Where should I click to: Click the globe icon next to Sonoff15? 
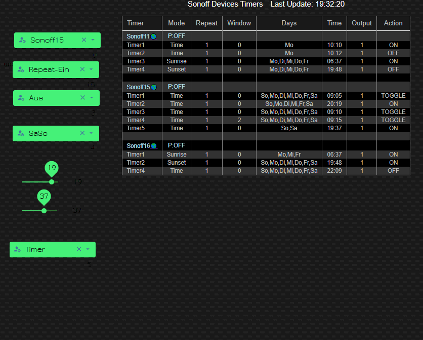[x=154, y=87]
